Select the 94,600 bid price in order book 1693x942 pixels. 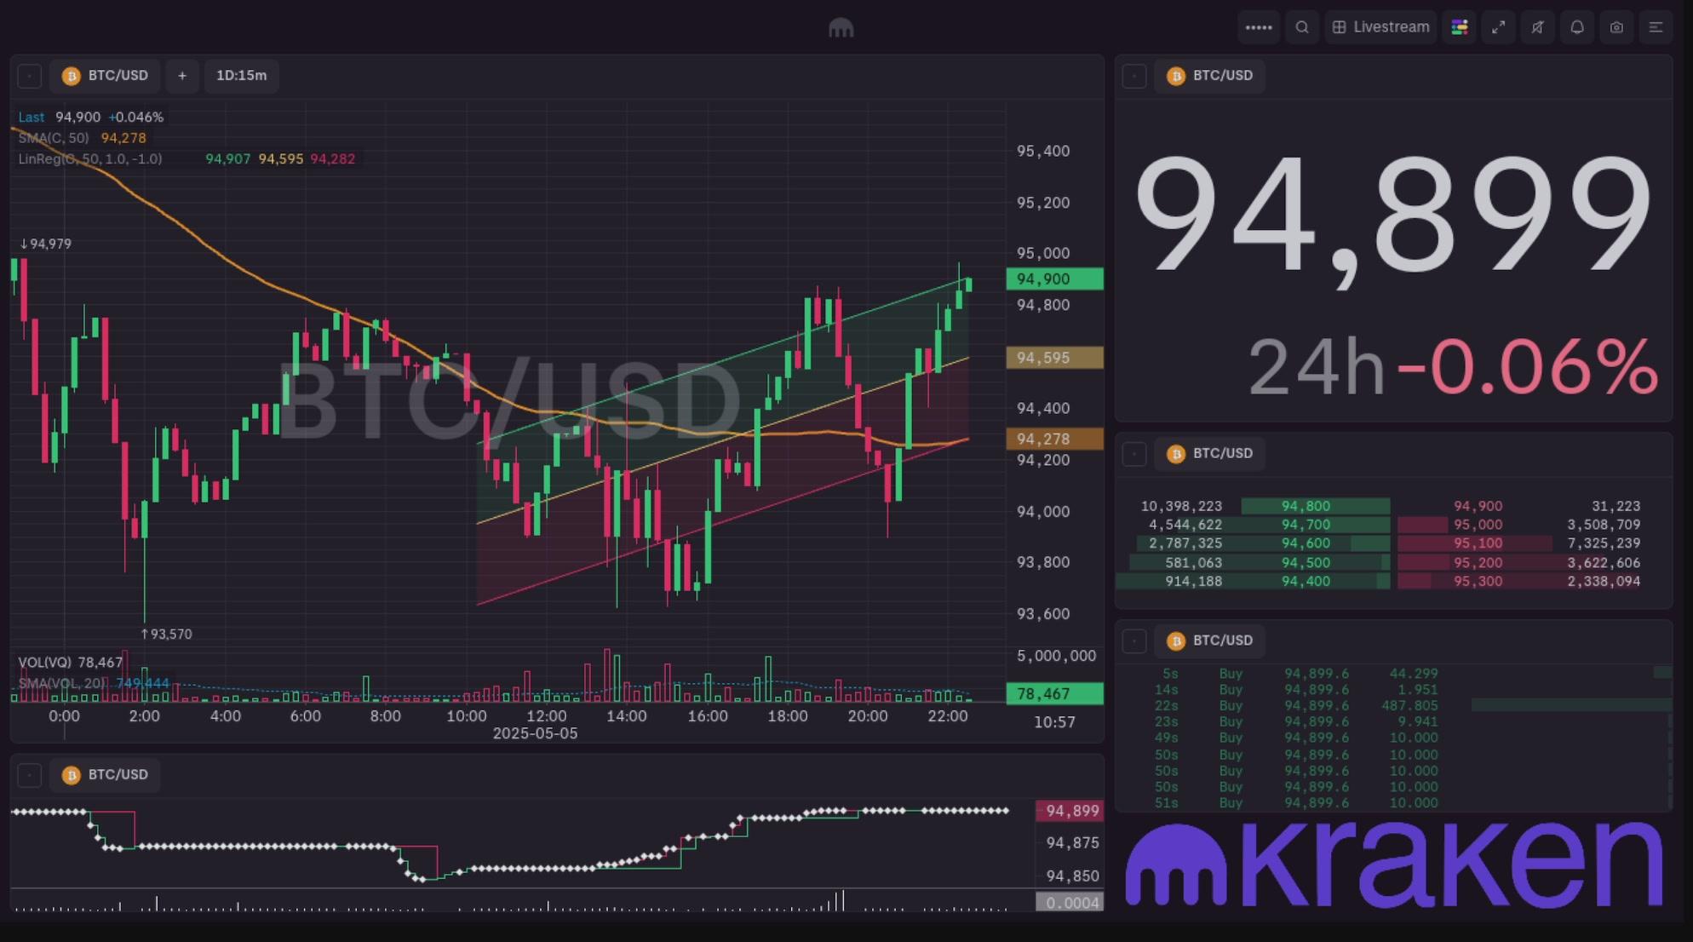point(1306,543)
